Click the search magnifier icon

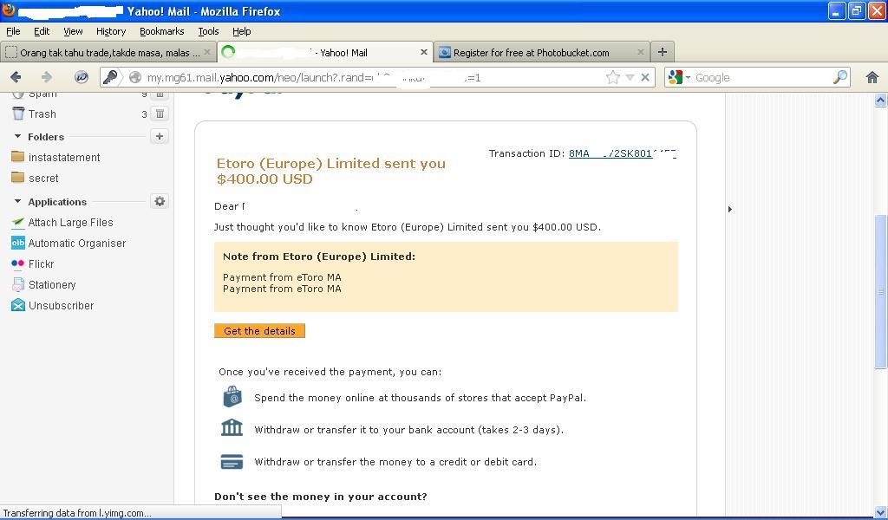click(x=840, y=77)
